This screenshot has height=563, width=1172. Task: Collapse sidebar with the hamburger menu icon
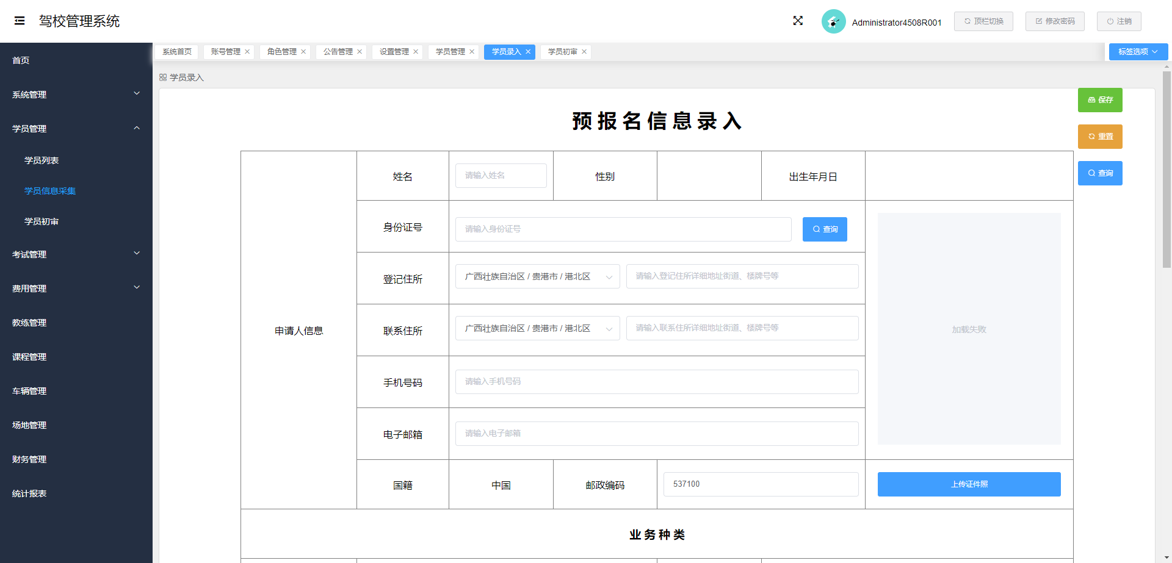click(x=20, y=21)
